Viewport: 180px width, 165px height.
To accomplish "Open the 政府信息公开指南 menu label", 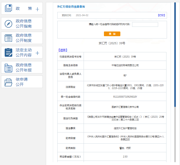I will point(24,24).
